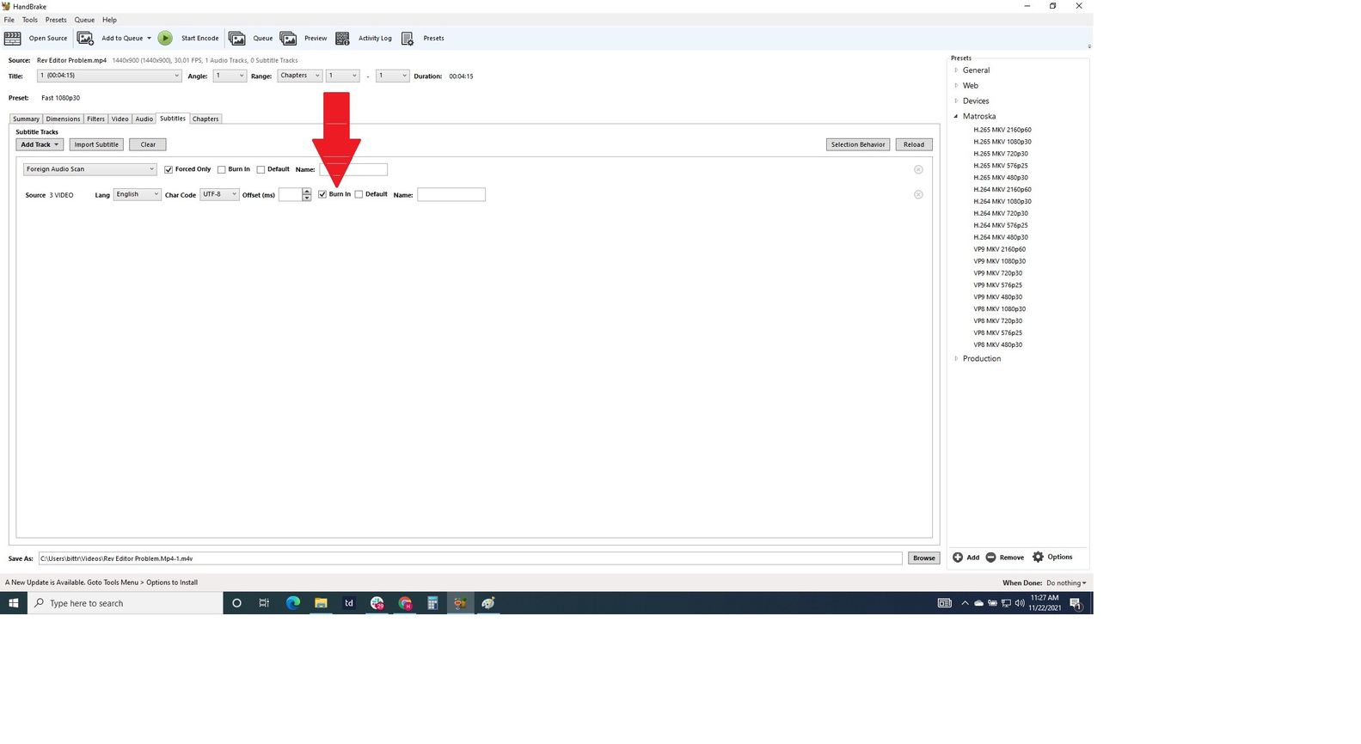
Task: Click the Save As path field
Action: pyautogui.click(x=470, y=558)
